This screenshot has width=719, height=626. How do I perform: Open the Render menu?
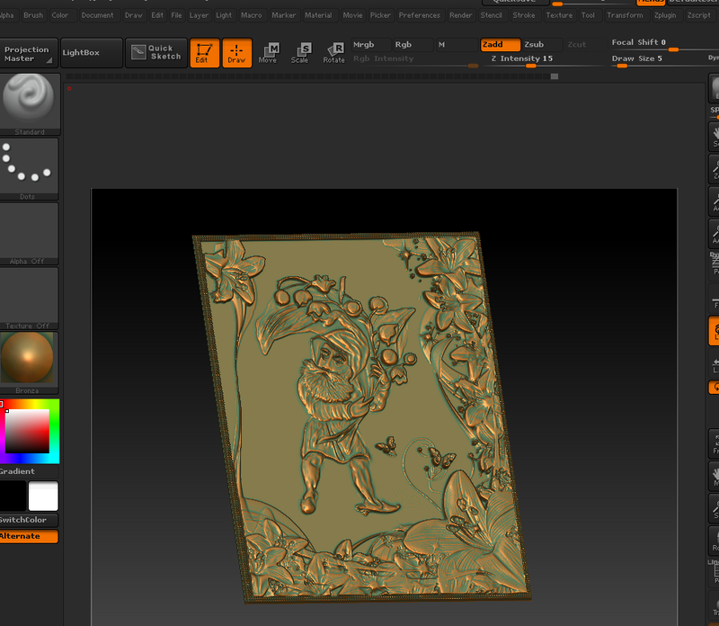pyautogui.click(x=461, y=15)
